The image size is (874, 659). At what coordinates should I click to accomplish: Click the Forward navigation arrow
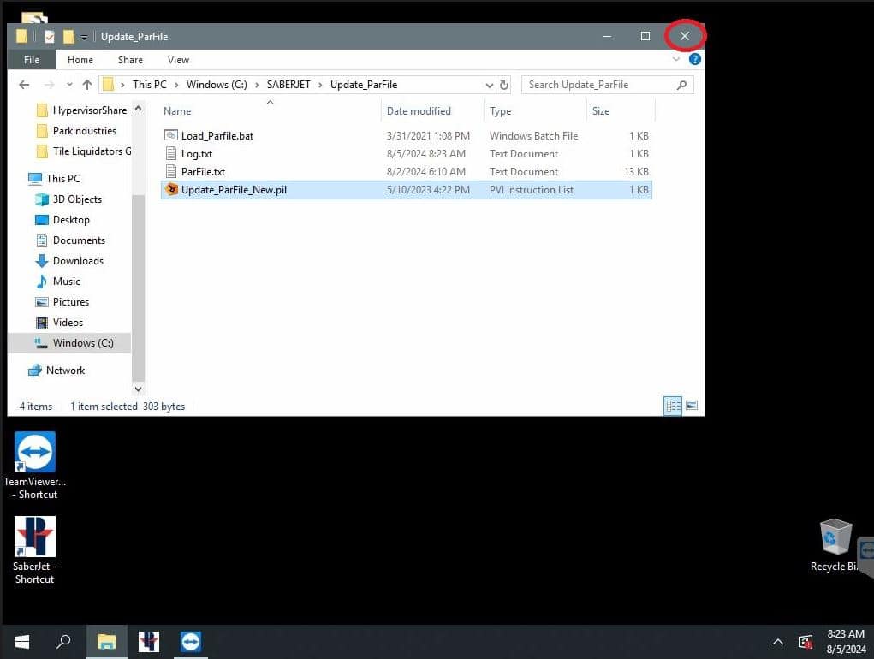[50, 85]
